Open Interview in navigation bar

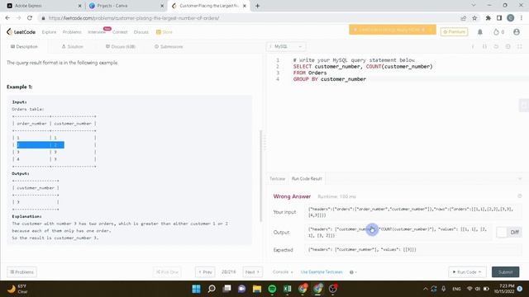tap(97, 32)
